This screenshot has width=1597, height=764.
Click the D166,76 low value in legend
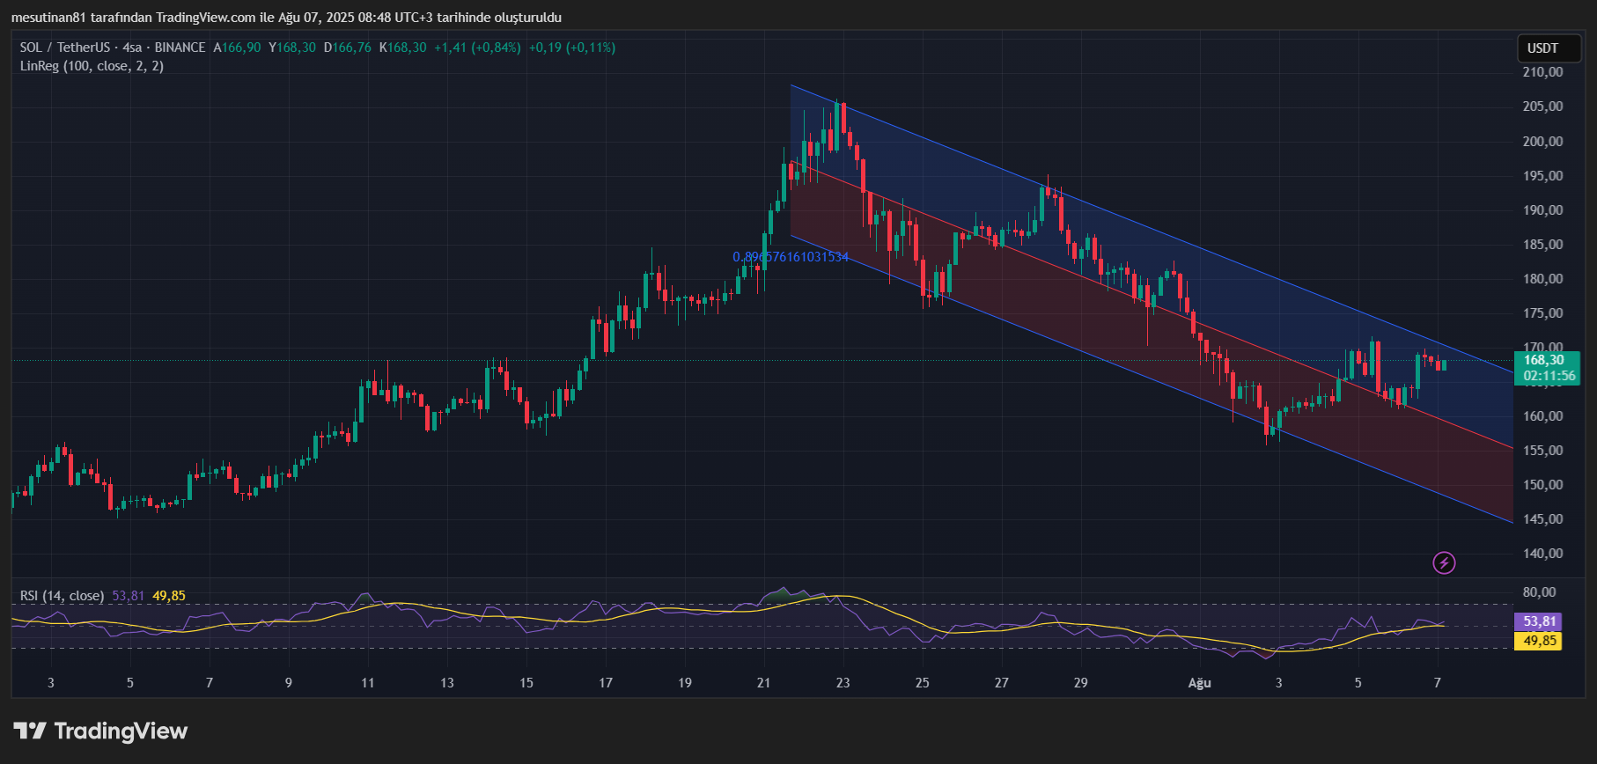(348, 48)
